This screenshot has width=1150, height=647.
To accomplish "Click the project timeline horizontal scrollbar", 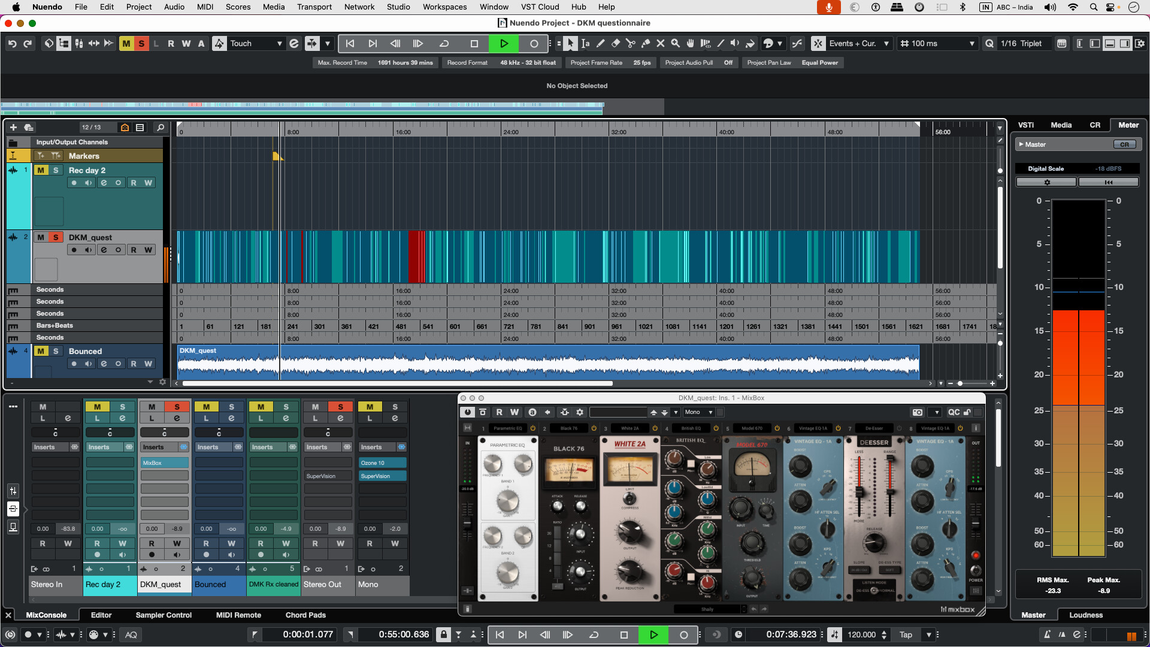I will coord(397,383).
